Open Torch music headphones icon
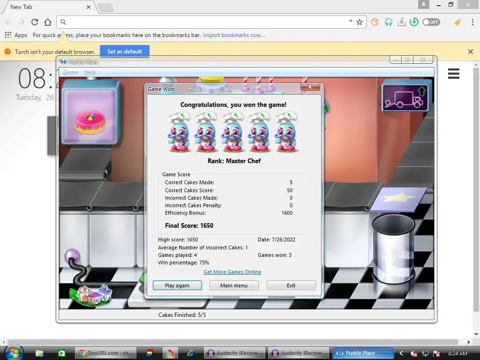 389,22
